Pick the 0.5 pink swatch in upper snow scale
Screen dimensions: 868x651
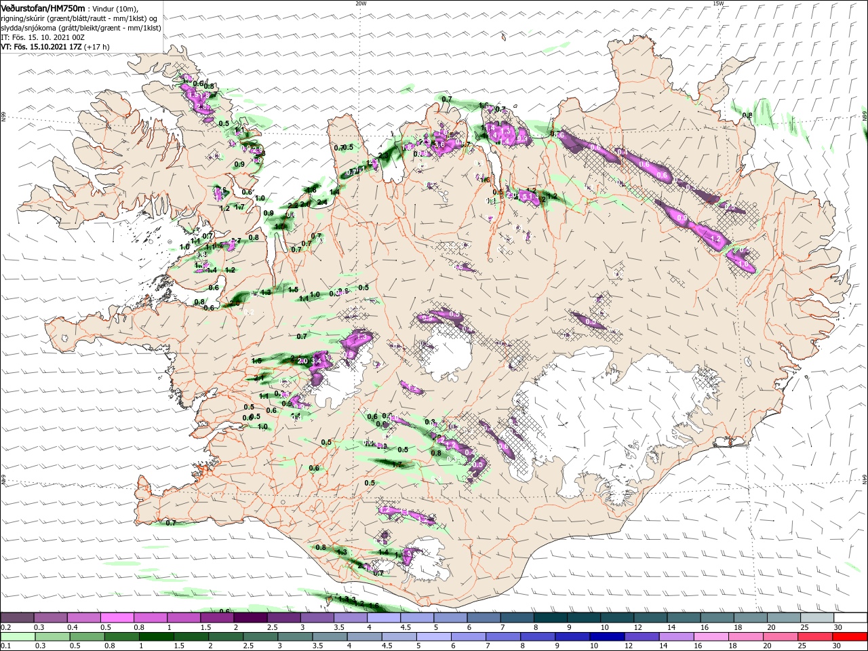click(x=117, y=618)
